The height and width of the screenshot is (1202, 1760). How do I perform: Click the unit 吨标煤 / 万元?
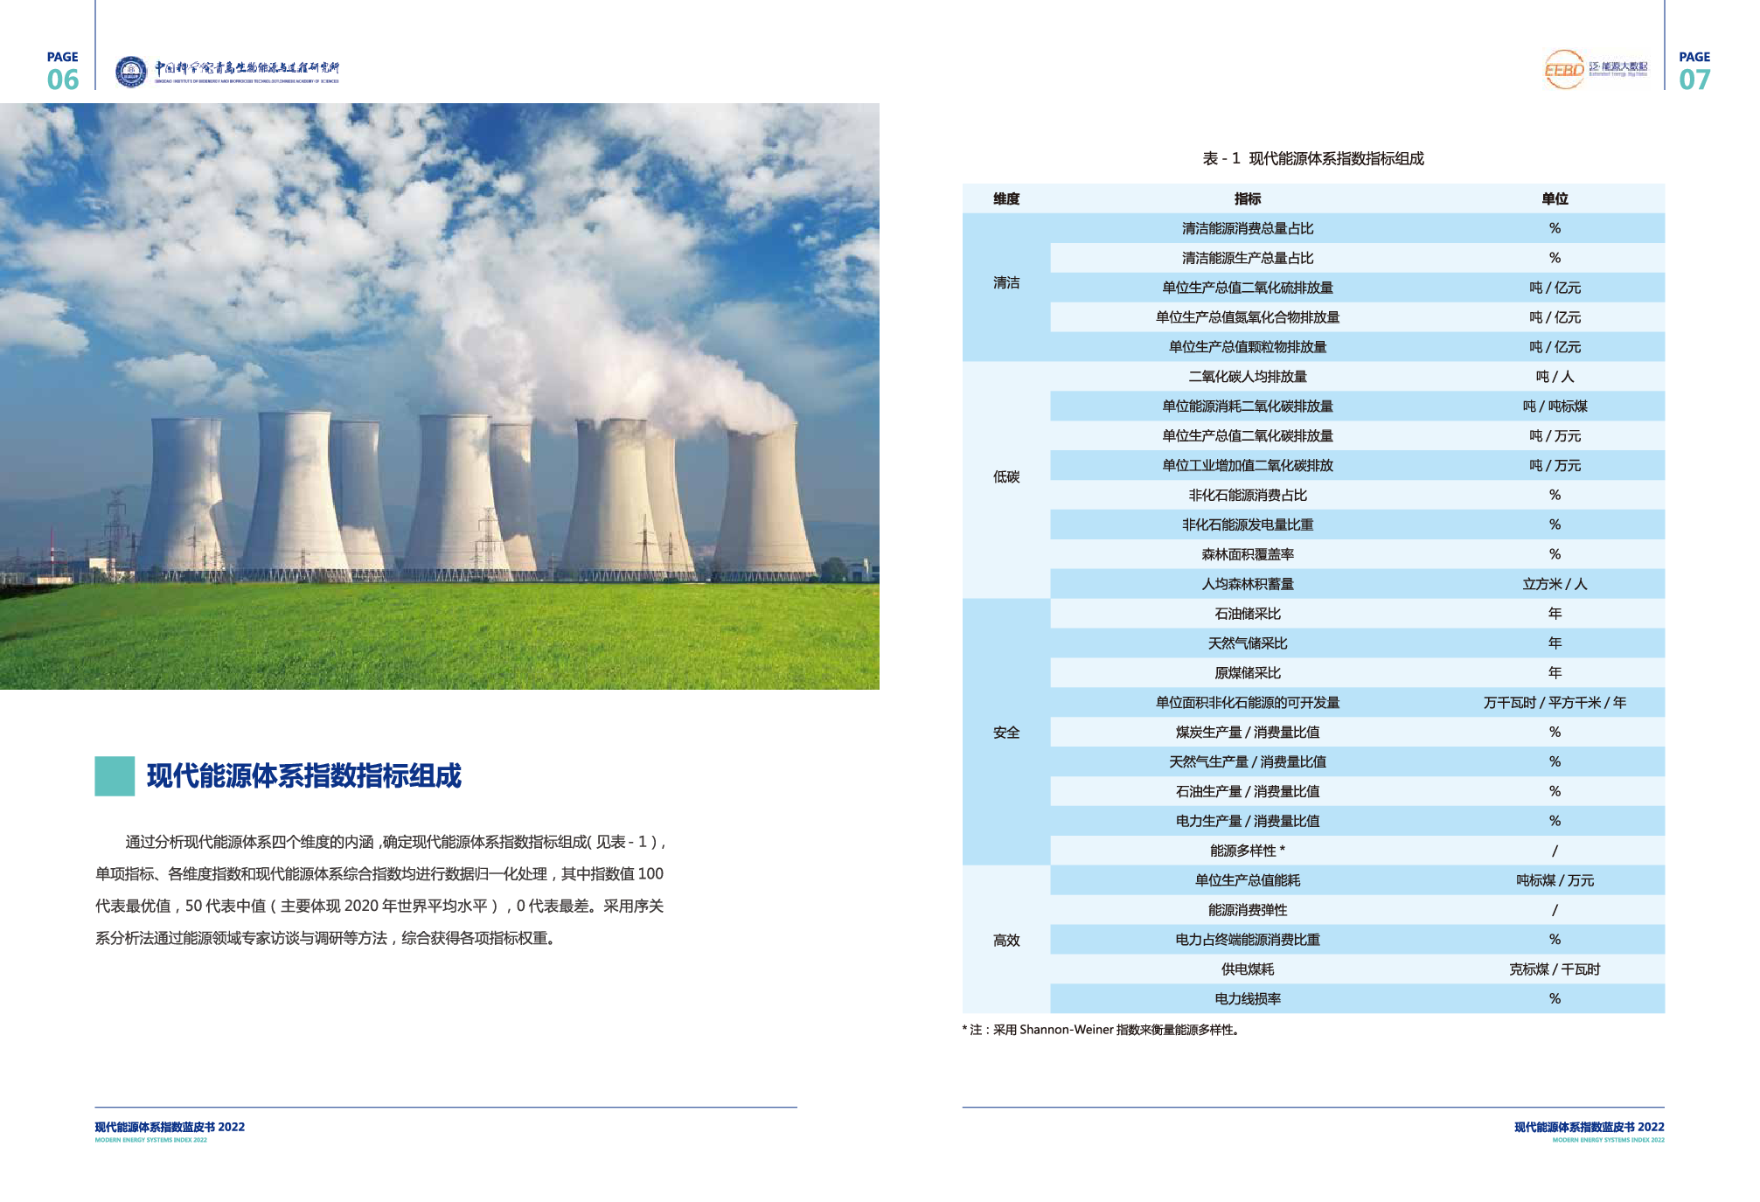pyautogui.click(x=1555, y=880)
